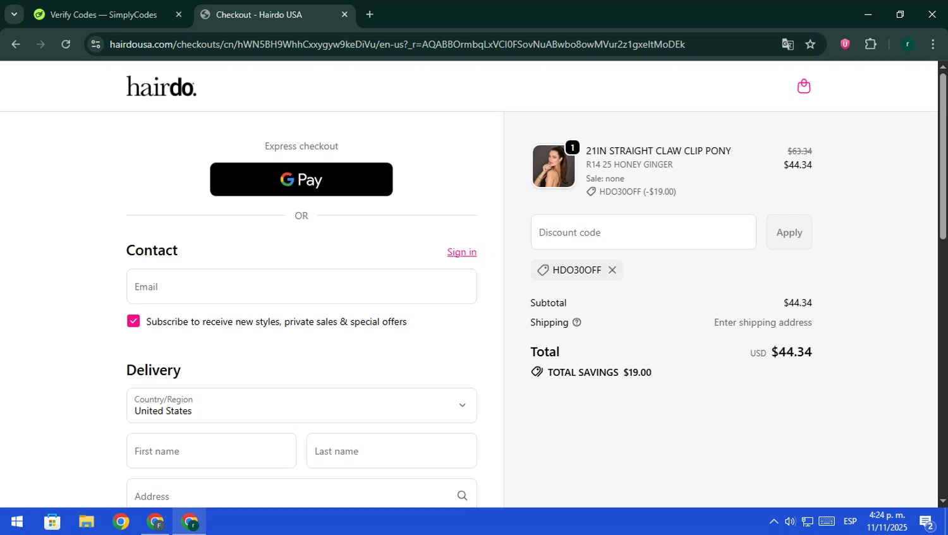Screen dimensions: 948x535
Task: Open the shopping bag cart icon
Action: (803, 86)
